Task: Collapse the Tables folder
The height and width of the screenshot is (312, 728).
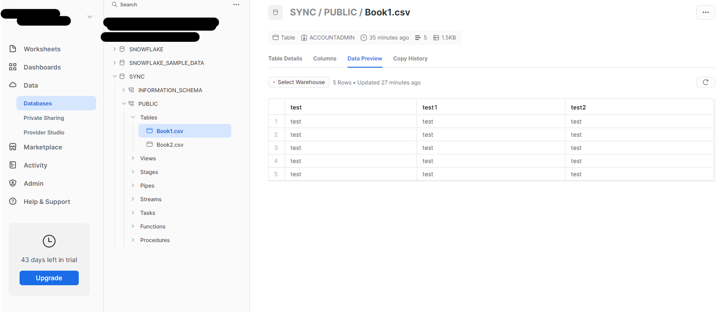Action: [133, 117]
